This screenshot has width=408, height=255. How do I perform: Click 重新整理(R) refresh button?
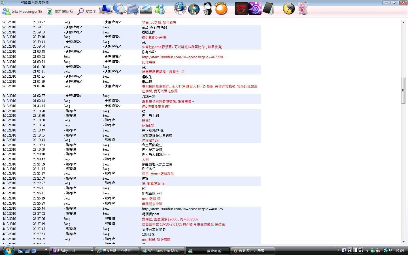pos(60,12)
